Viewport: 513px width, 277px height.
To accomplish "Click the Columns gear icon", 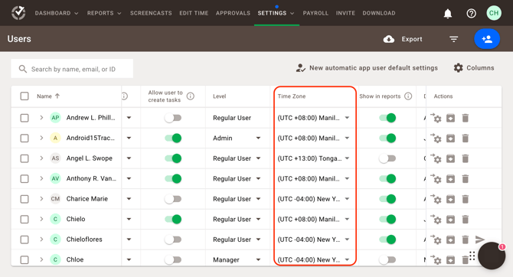I will click(x=458, y=67).
